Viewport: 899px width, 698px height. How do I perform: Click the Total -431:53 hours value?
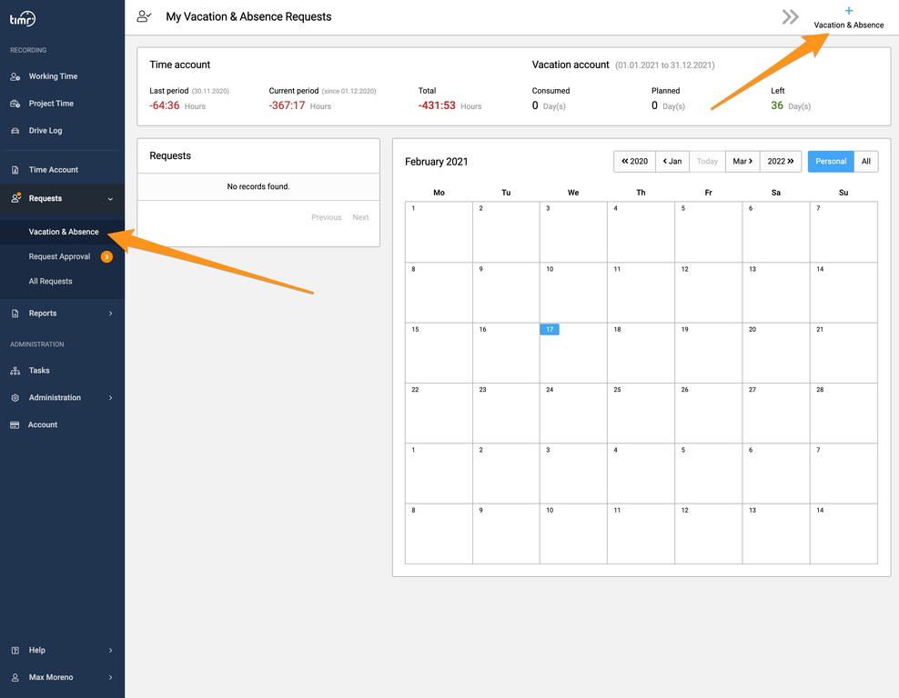[x=437, y=105]
